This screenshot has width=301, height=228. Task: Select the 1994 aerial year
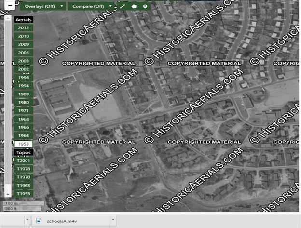(x=24, y=86)
